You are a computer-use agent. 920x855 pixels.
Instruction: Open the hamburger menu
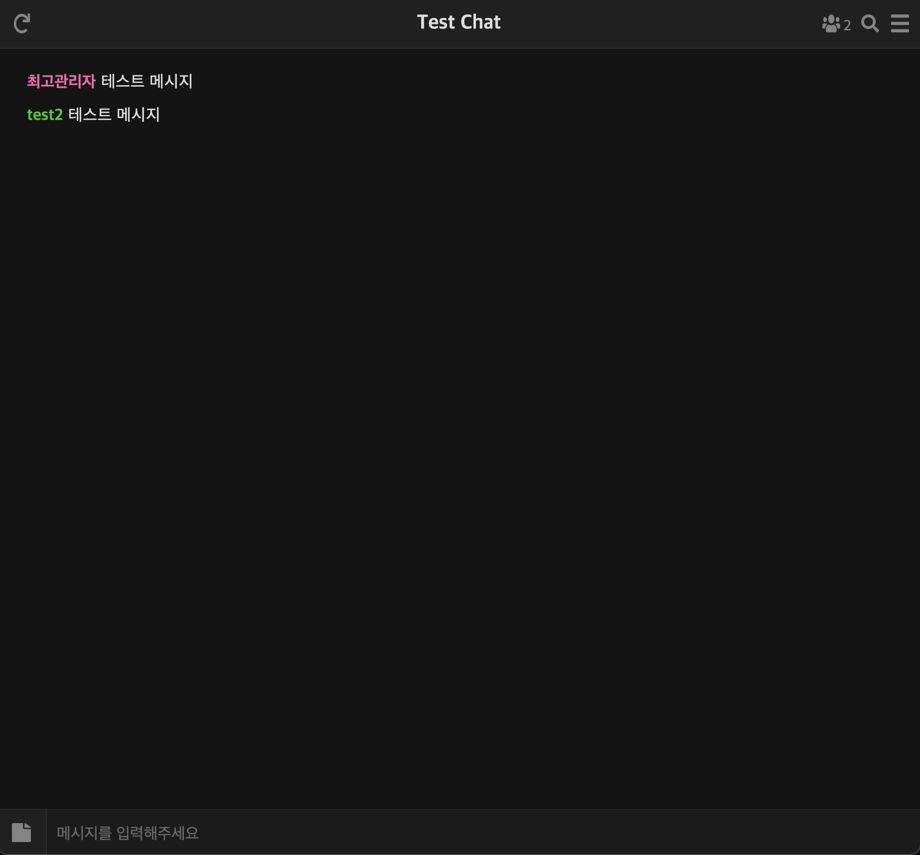tap(900, 23)
